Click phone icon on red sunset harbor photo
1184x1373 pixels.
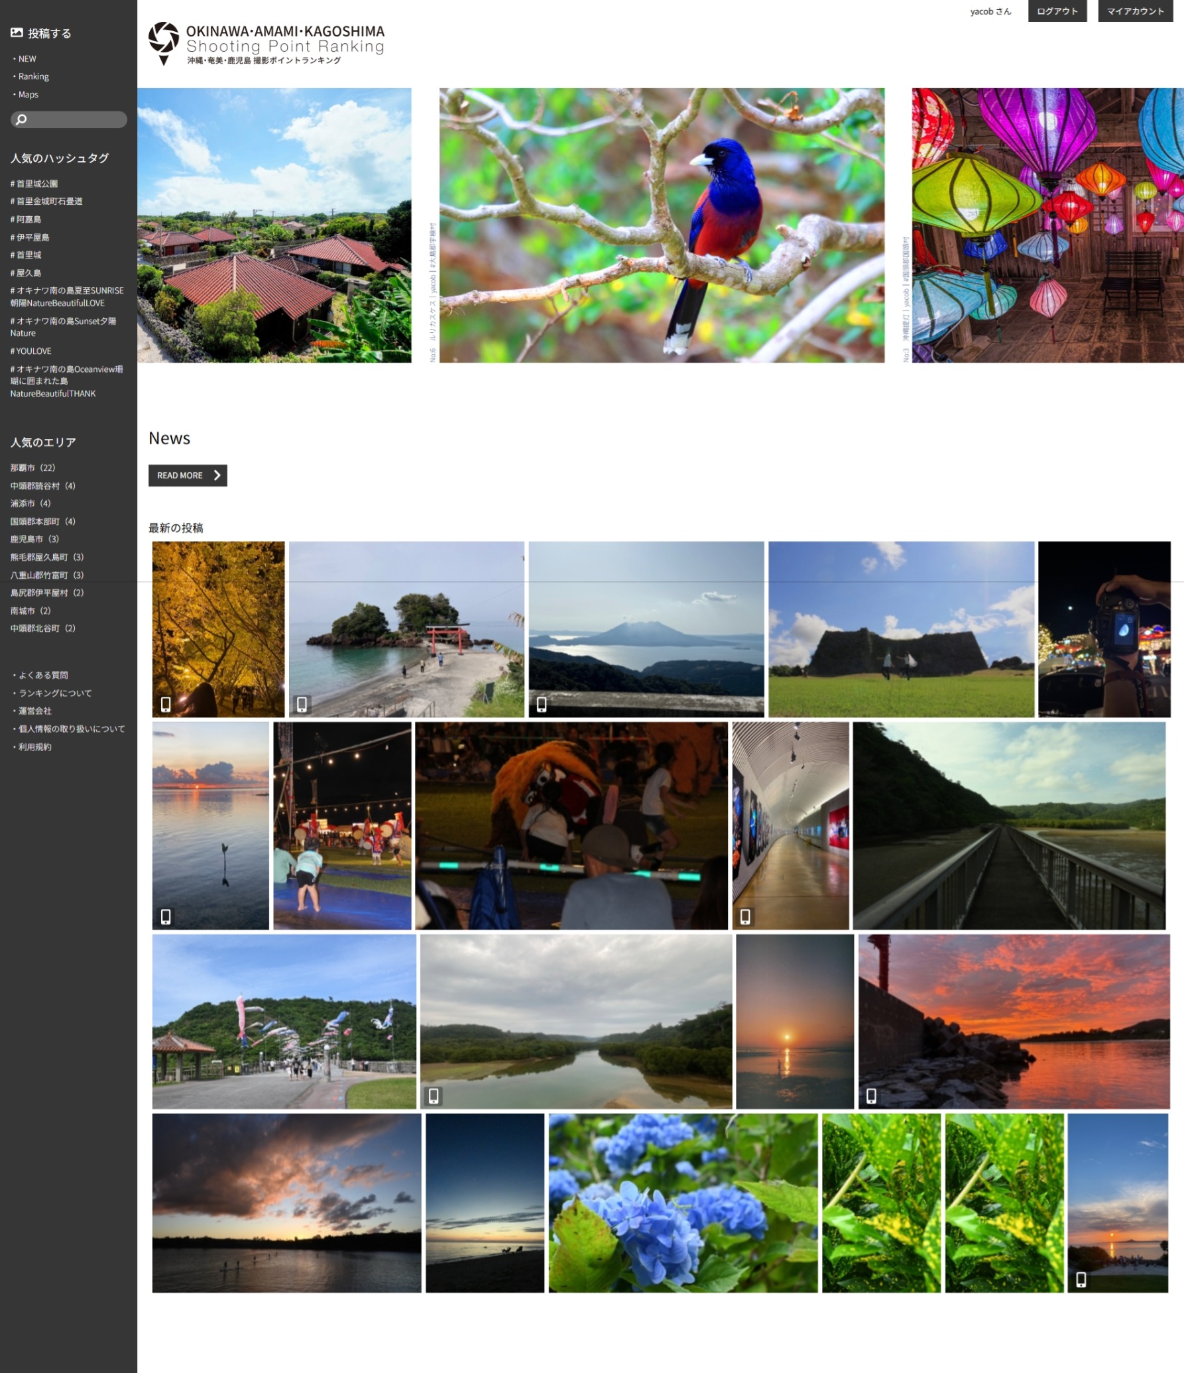871,1096
